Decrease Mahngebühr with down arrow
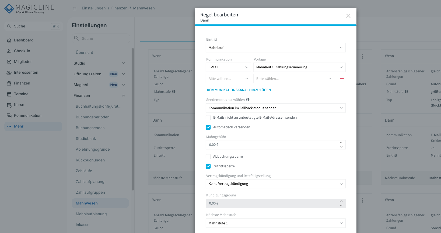The height and width of the screenshot is (233, 441). click(x=341, y=147)
